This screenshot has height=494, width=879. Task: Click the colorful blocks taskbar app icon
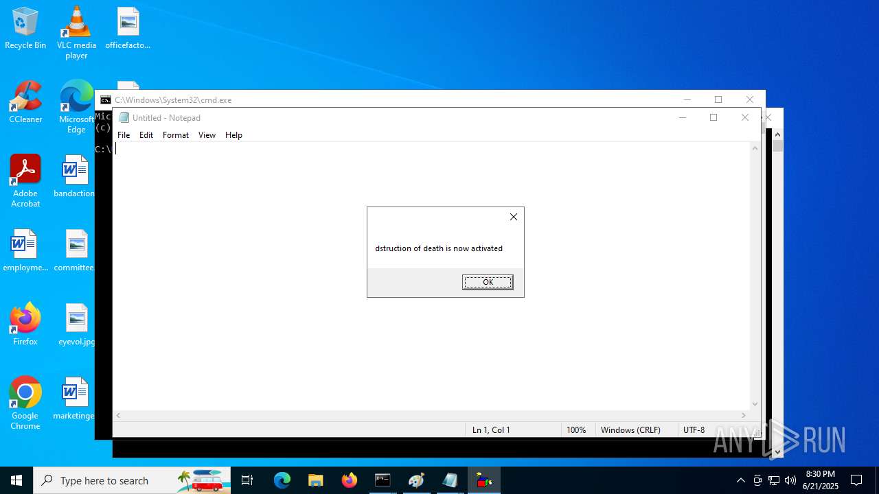484,480
